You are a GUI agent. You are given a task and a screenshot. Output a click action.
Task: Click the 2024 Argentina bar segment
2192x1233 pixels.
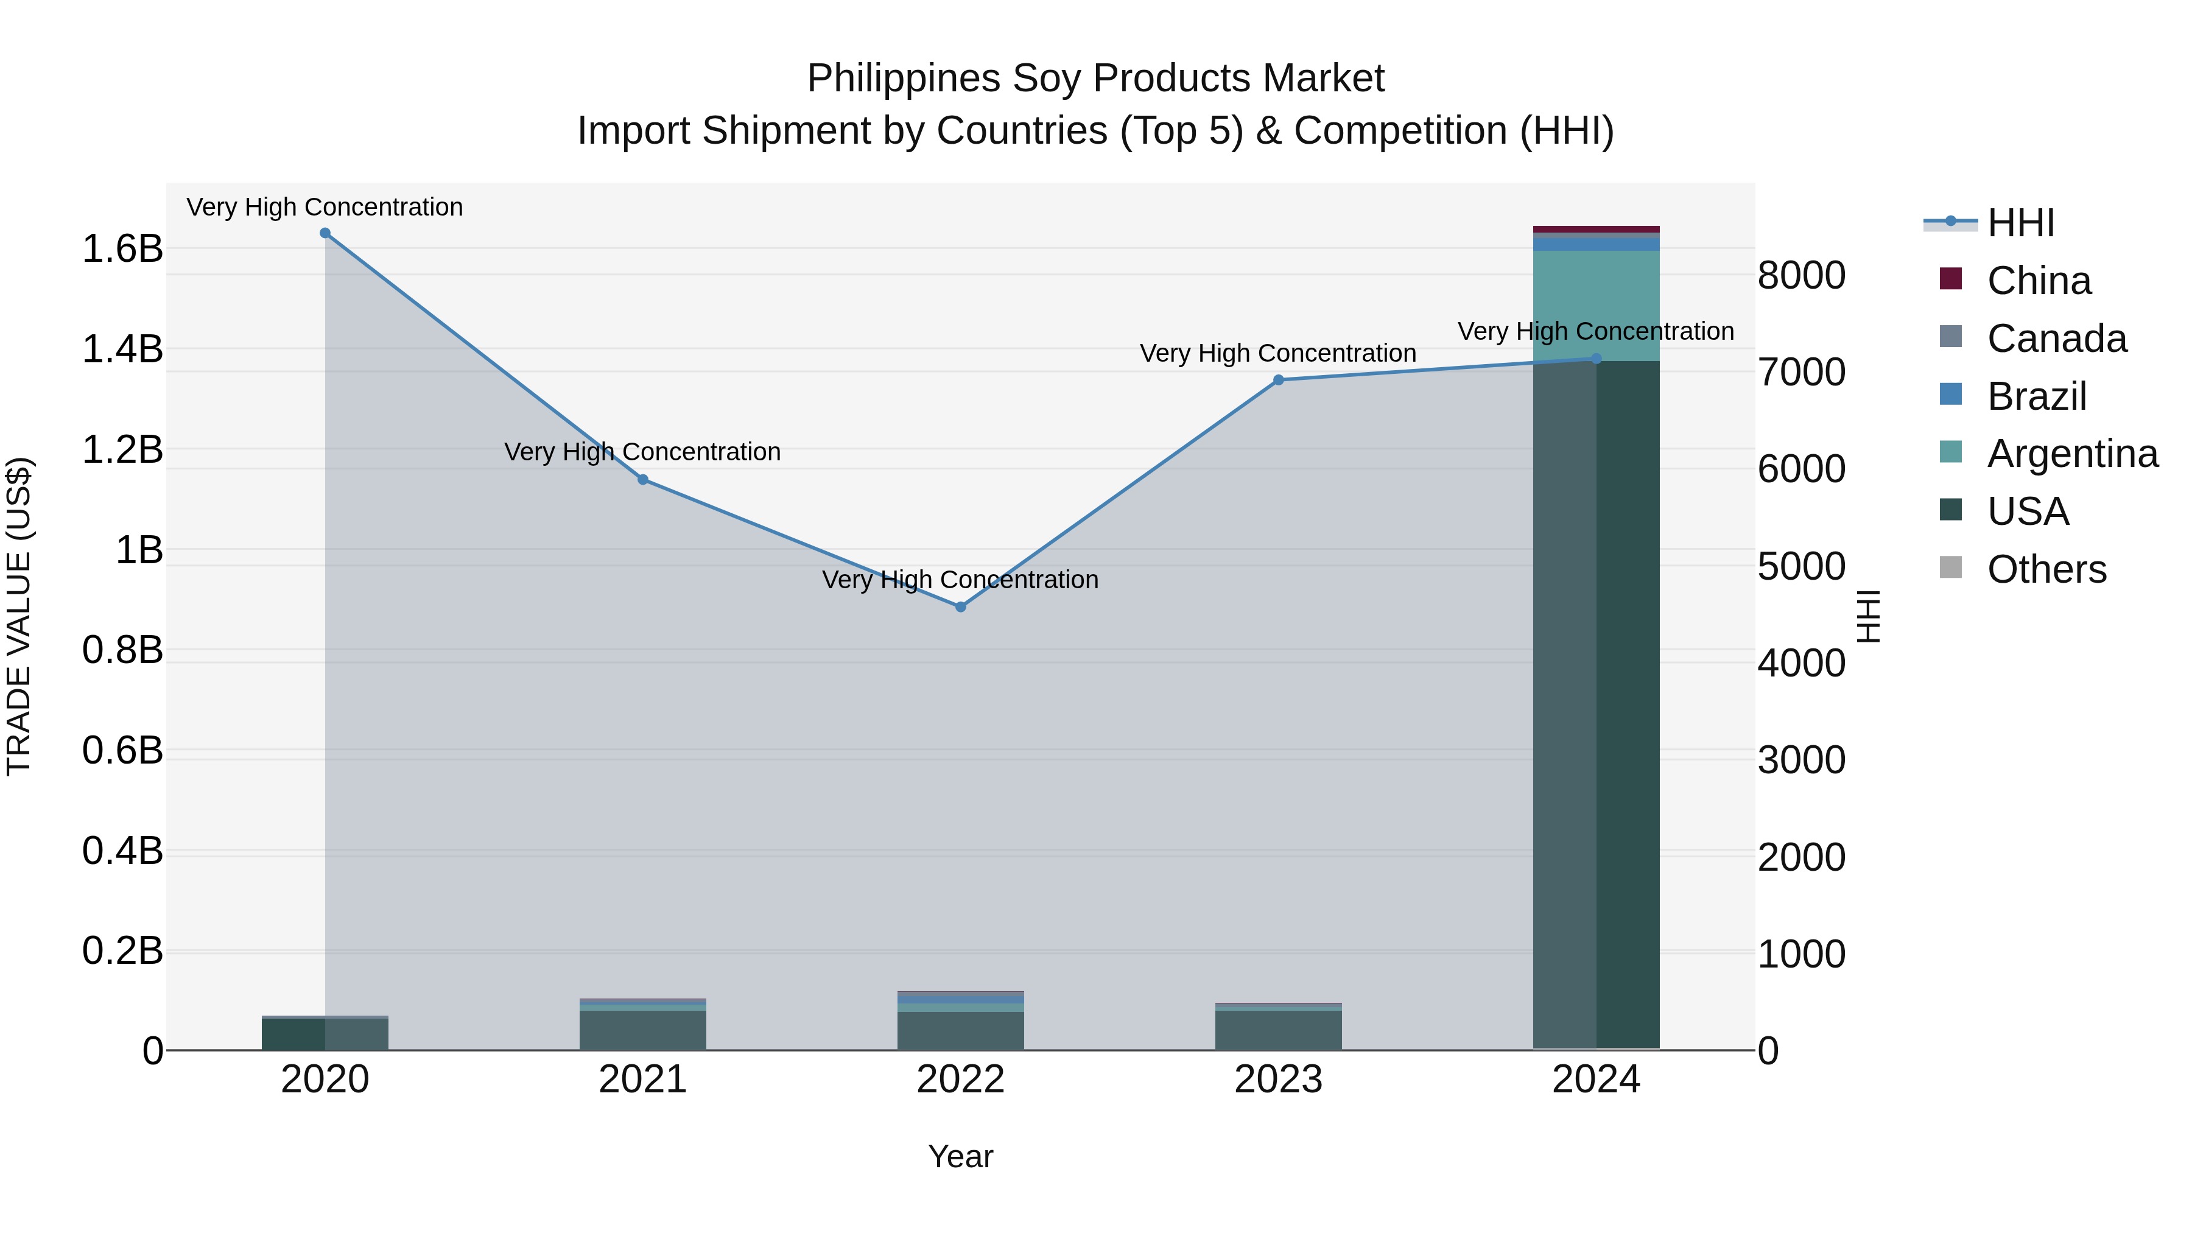click(x=1597, y=306)
